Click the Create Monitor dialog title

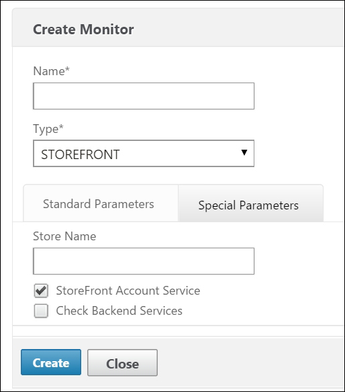[x=83, y=30]
